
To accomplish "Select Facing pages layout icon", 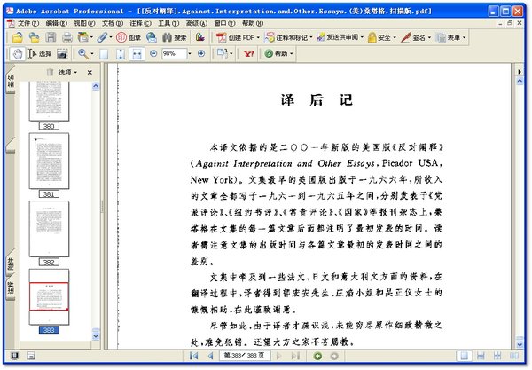I will [514, 356].
